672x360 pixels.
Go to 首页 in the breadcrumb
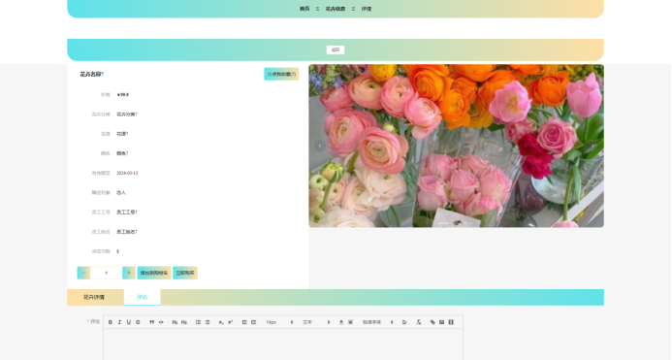pos(304,9)
